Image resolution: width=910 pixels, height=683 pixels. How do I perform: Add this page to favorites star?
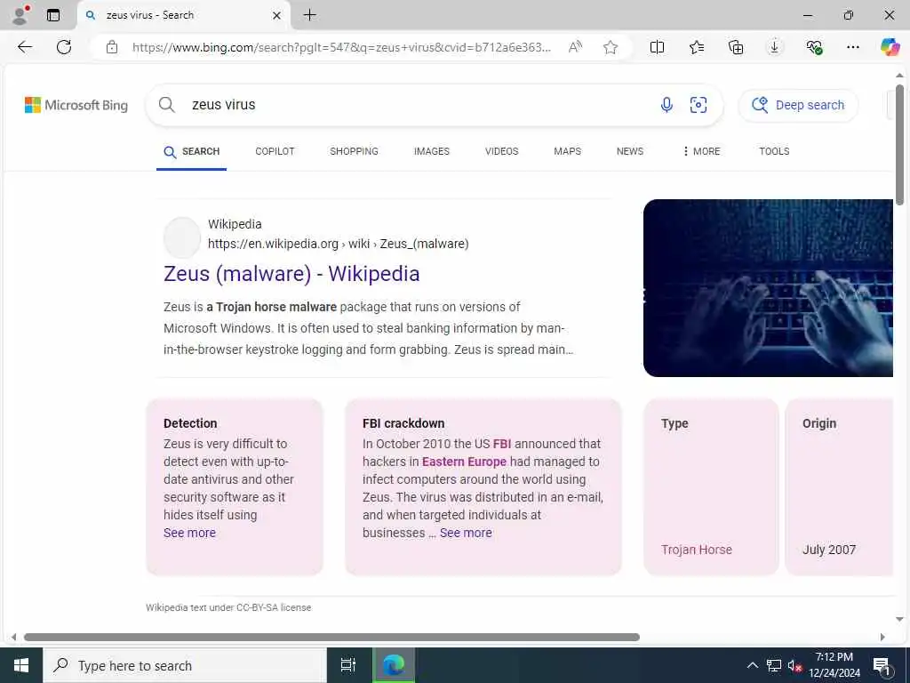(x=610, y=47)
